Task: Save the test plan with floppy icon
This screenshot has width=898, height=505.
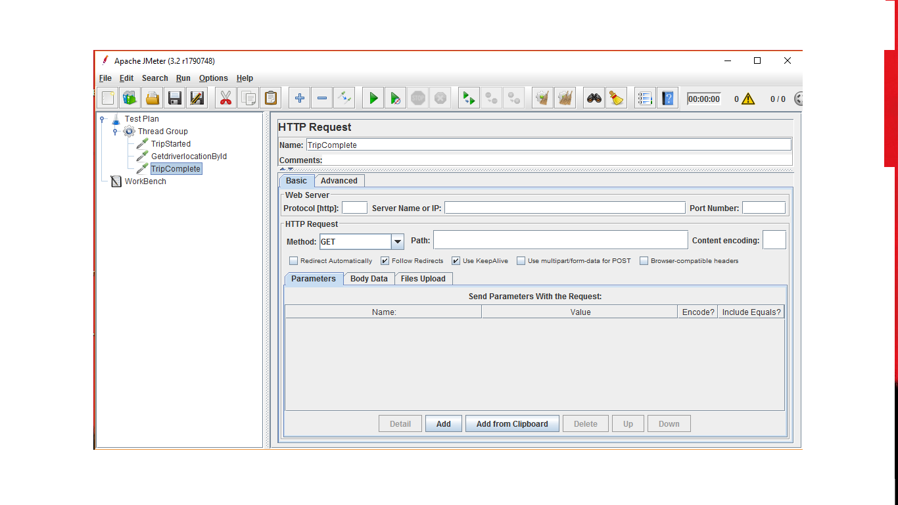Action: click(x=175, y=99)
